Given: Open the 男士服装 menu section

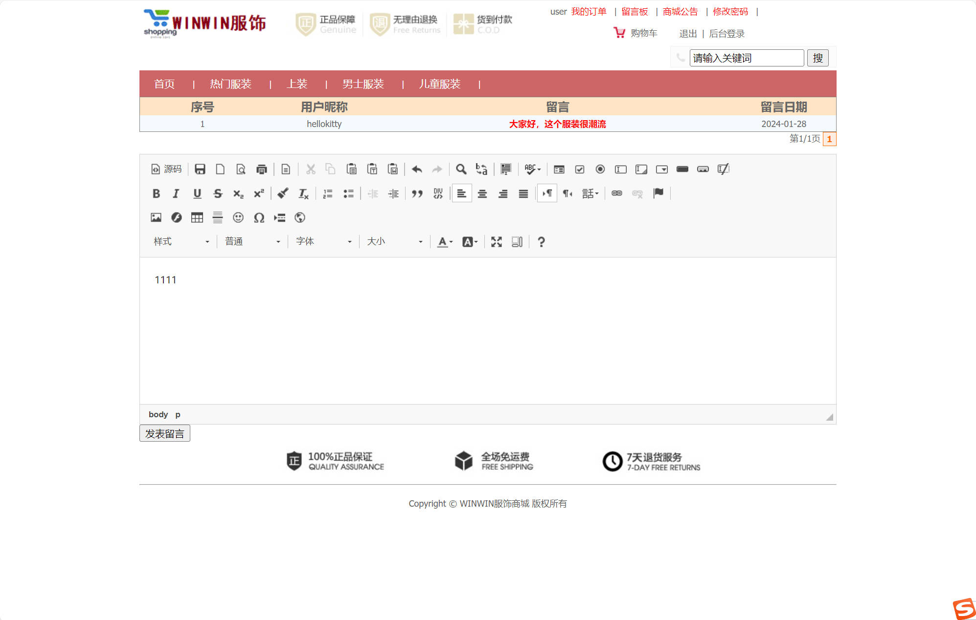Looking at the screenshot, I should (x=363, y=84).
